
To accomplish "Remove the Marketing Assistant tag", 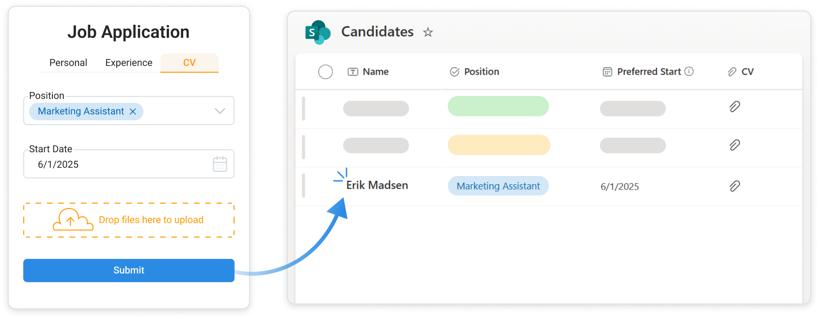I will click(x=133, y=112).
